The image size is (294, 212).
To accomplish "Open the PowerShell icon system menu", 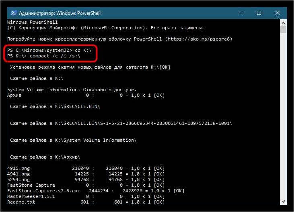I will pyautogui.click(x=14, y=13).
